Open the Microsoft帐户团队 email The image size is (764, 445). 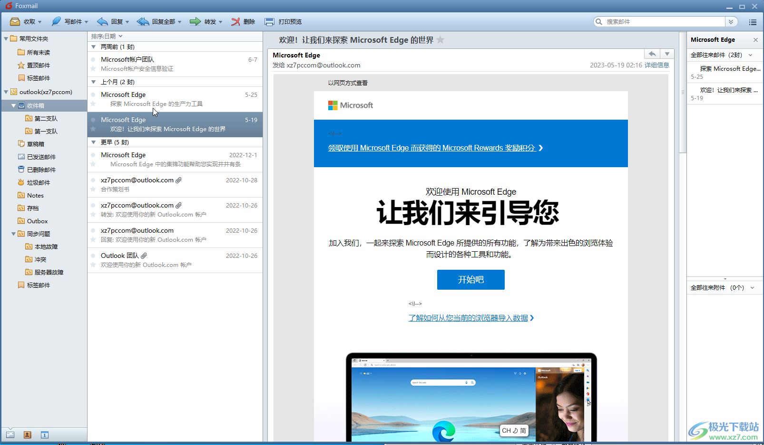pyautogui.click(x=175, y=64)
